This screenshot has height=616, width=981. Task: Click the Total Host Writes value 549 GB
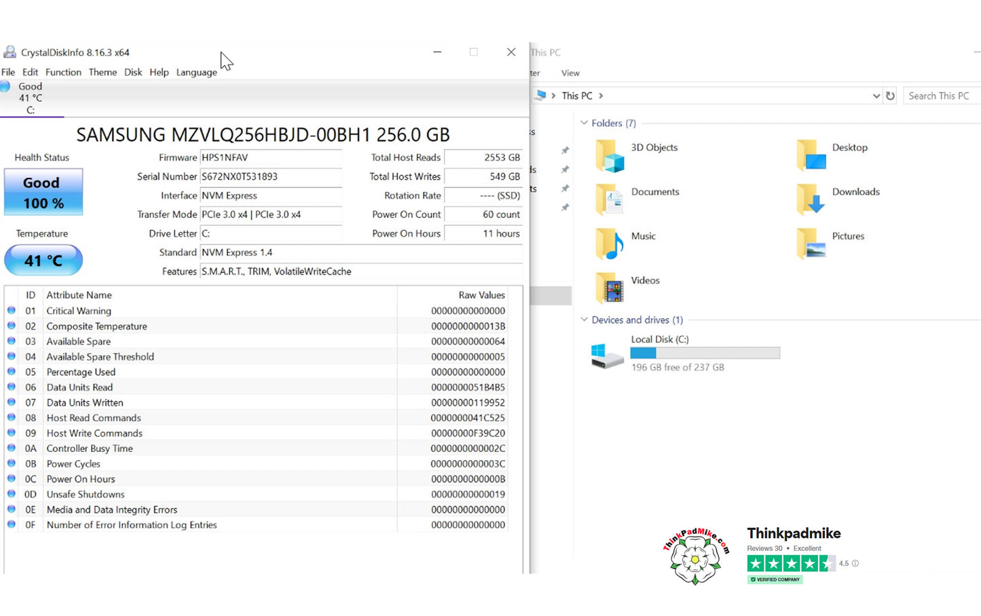[483, 176]
